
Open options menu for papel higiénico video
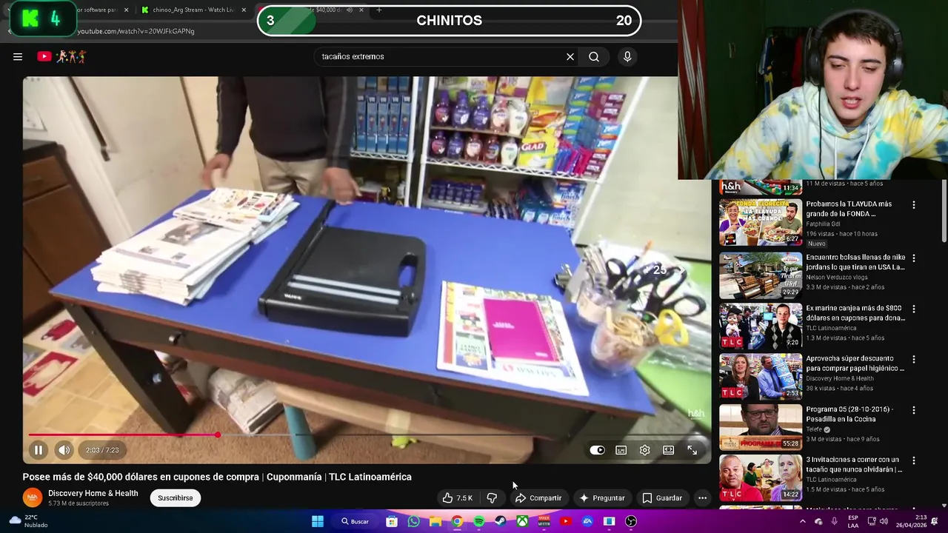(914, 360)
